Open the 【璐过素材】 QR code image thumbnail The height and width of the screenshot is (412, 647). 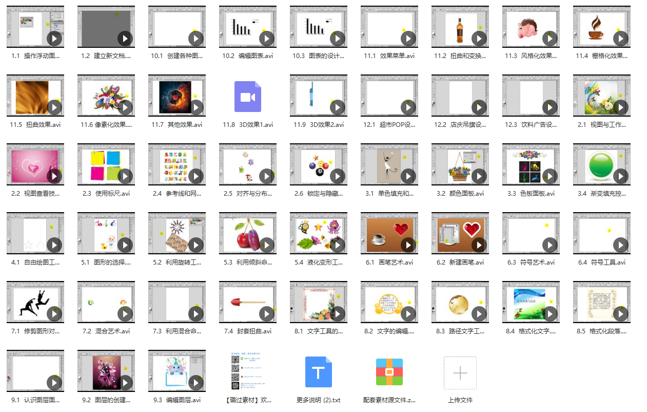click(248, 371)
